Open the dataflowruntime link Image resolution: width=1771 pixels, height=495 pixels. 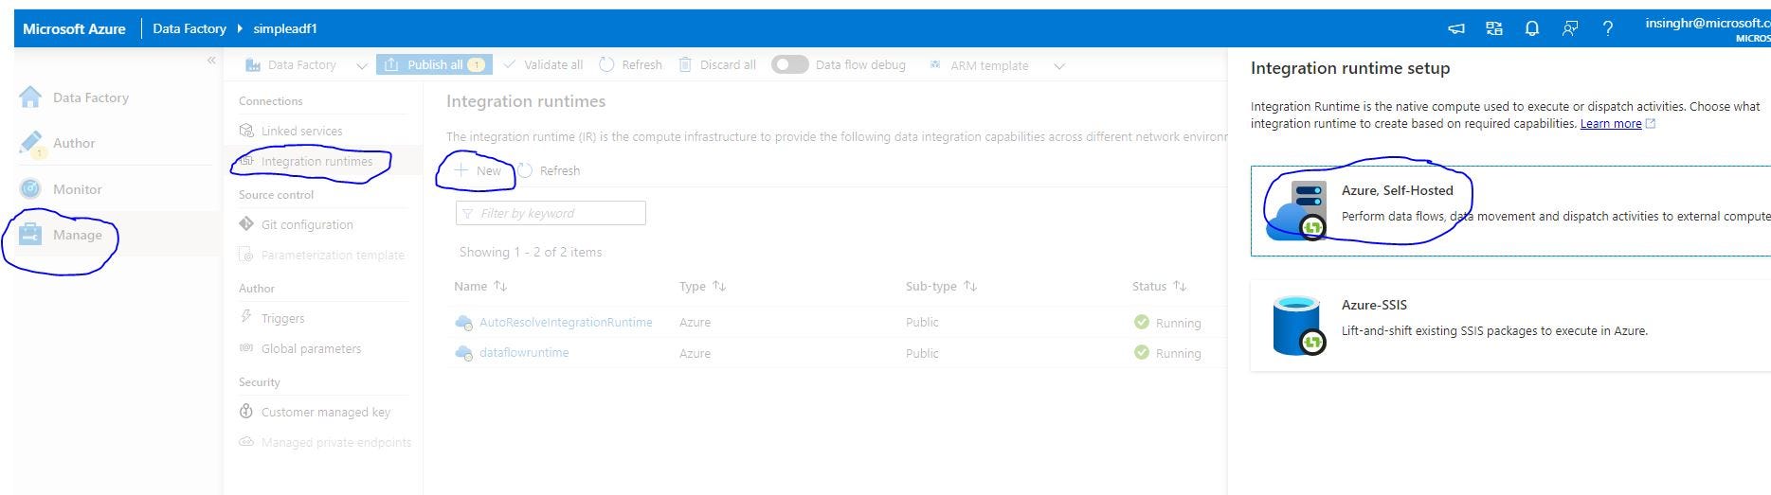[524, 352]
